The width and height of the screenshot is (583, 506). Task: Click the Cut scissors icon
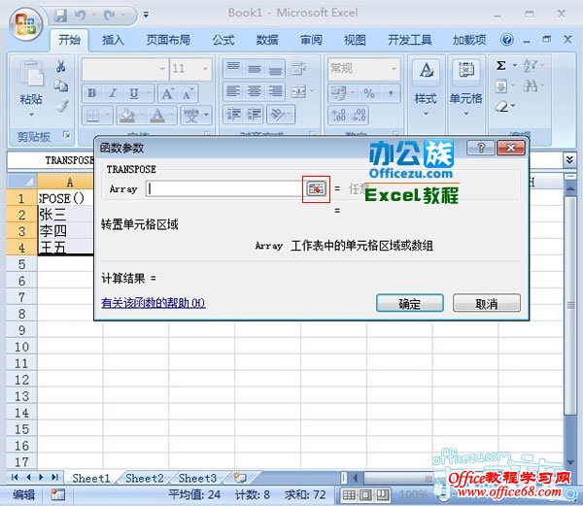(61, 66)
